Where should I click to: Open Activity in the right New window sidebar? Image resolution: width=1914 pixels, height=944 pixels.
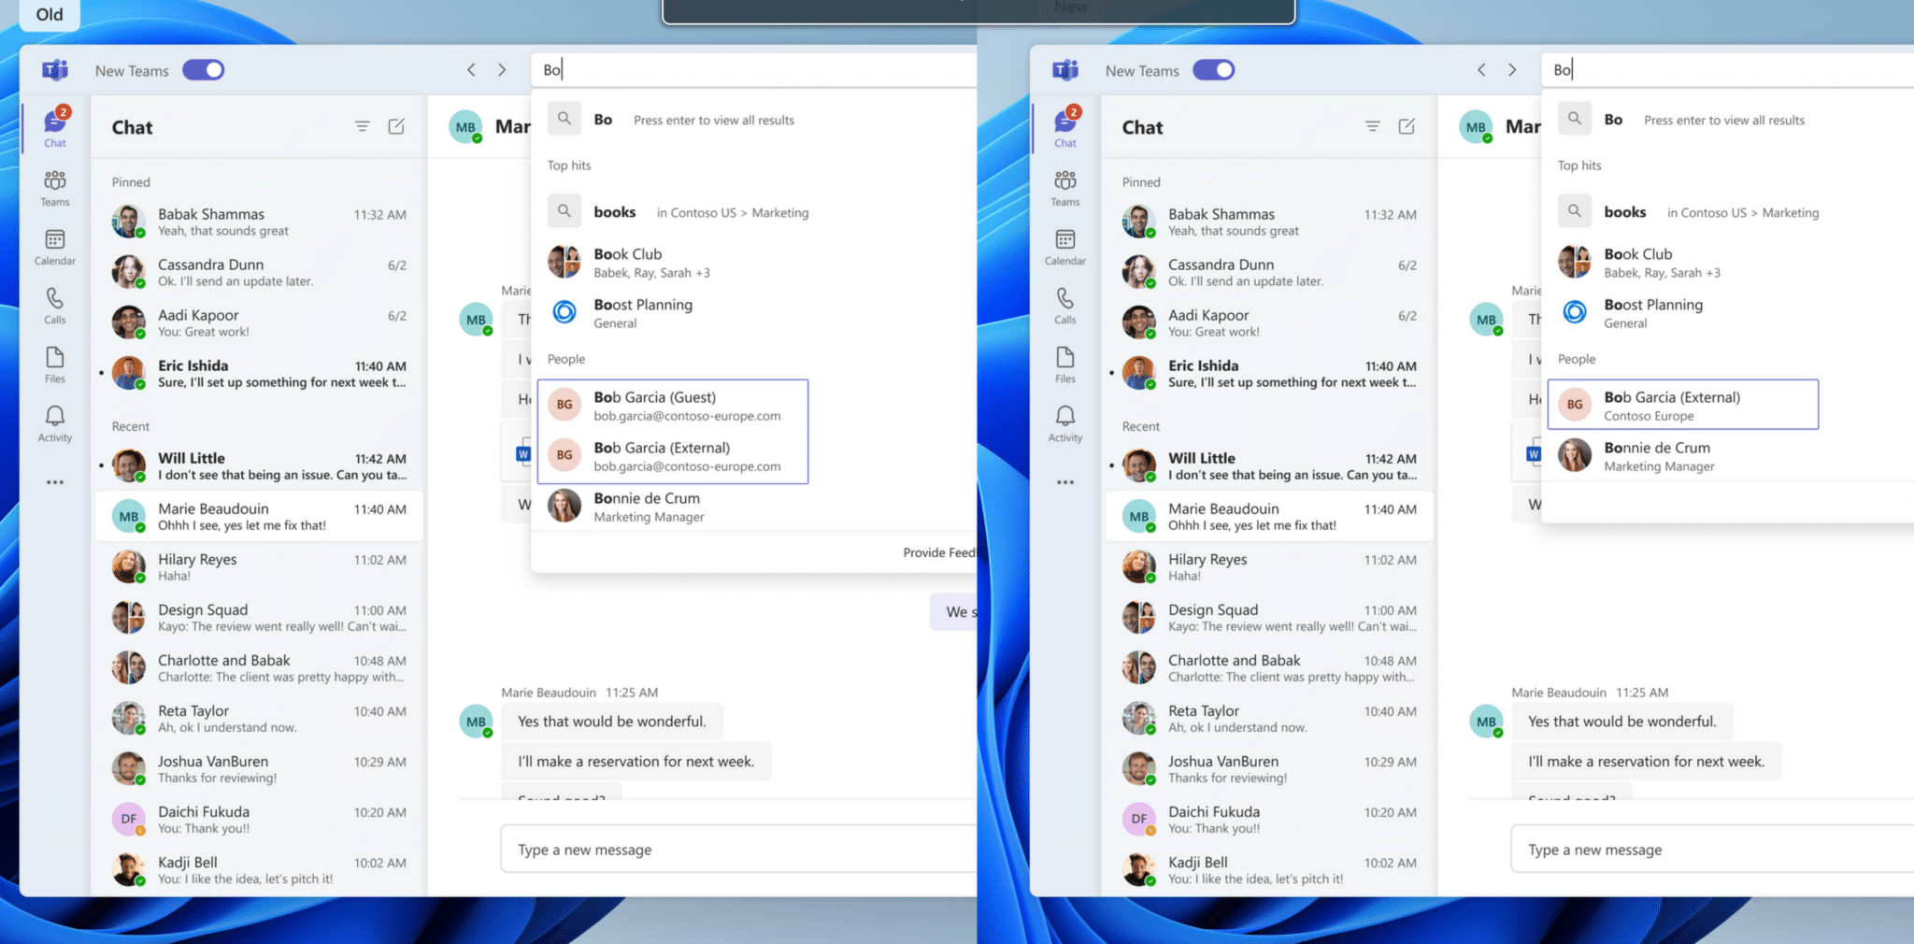tap(1065, 423)
